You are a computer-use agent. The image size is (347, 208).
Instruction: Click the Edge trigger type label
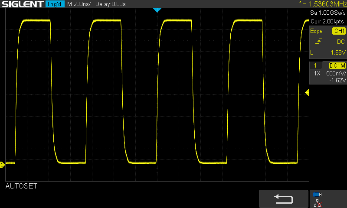point(316,31)
